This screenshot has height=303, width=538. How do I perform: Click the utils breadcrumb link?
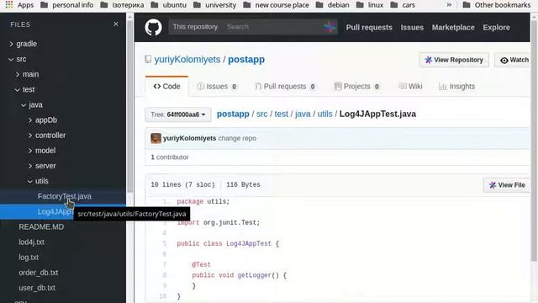(324, 114)
